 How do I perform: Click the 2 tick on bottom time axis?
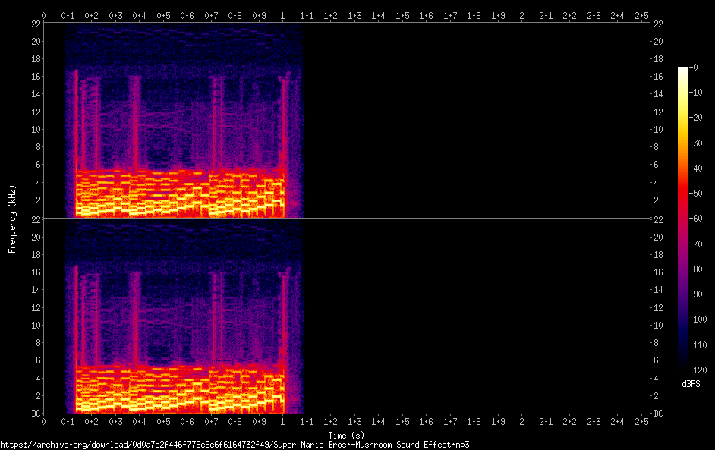pyautogui.click(x=522, y=420)
